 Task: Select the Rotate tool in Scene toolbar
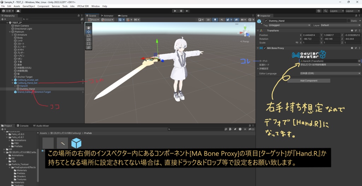[88, 36]
